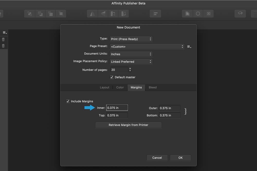
Task: Toggle the margin link lock icon
Action: [x=185, y=111]
